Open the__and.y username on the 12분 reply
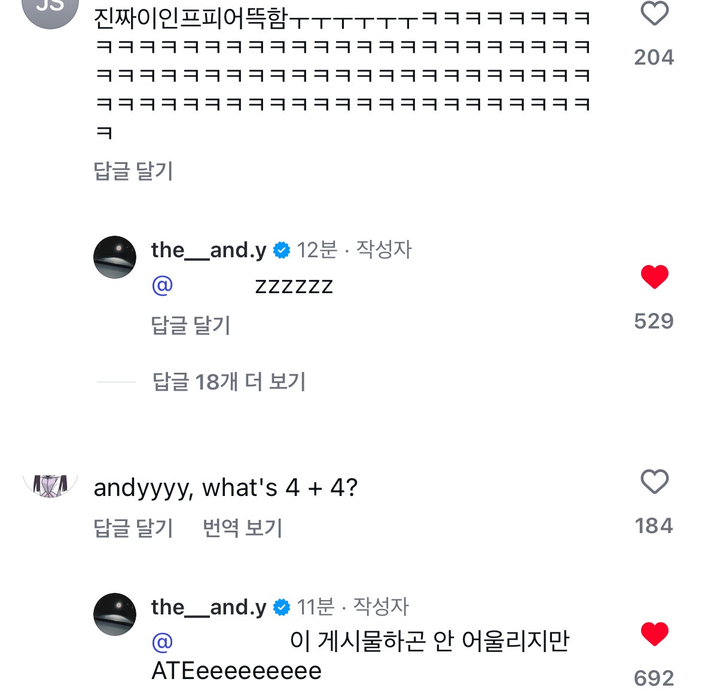705x694 pixels. click(209, 250)
